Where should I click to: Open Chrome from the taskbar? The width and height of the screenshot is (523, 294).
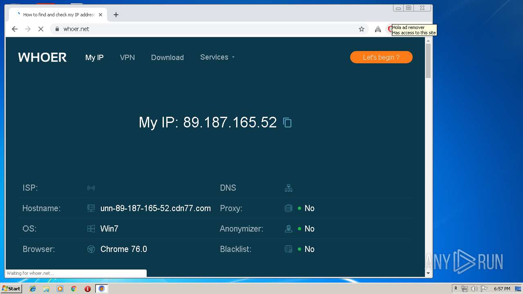74,289
